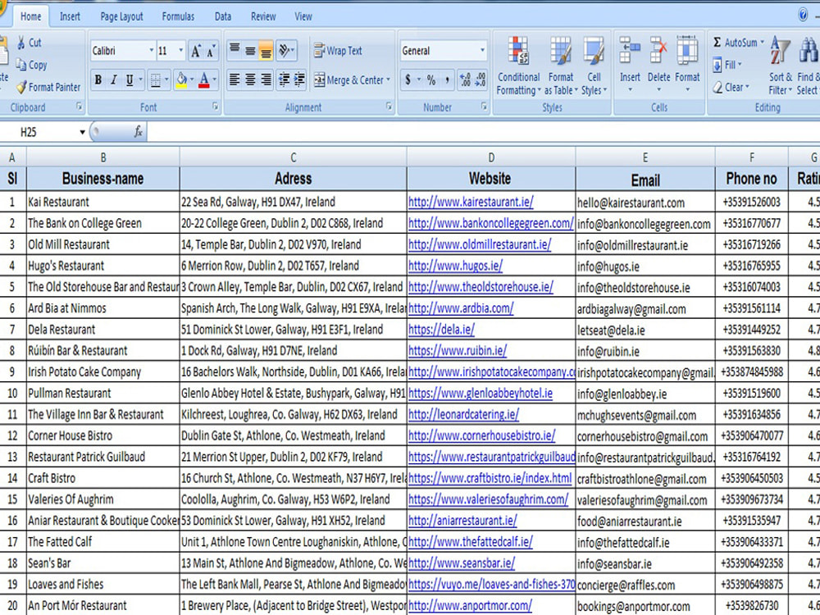
Task: Decrease decimal places
Action: coord(481,80)
